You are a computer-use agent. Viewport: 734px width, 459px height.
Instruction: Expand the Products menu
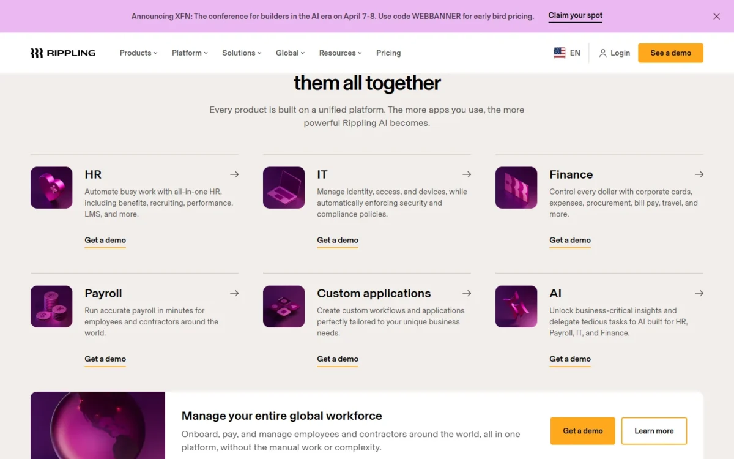[138, 53]
